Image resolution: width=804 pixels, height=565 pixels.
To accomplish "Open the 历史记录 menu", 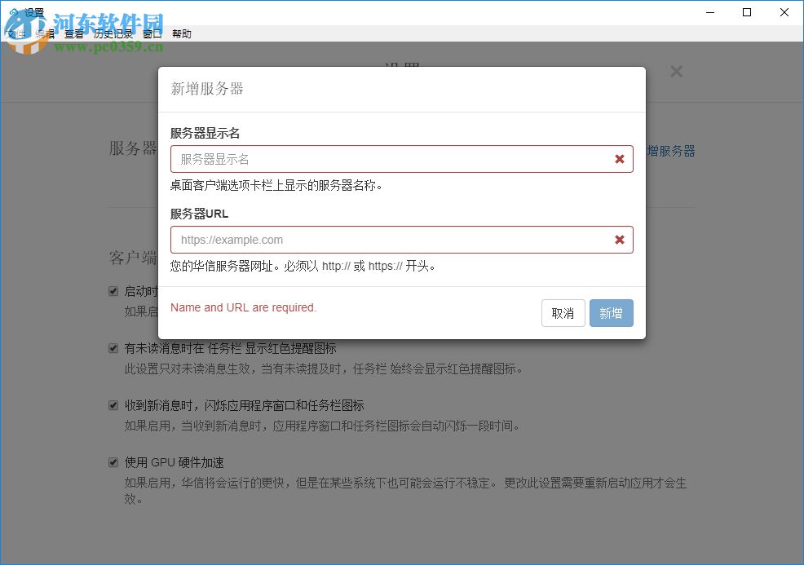I will [x=114, y=33].
